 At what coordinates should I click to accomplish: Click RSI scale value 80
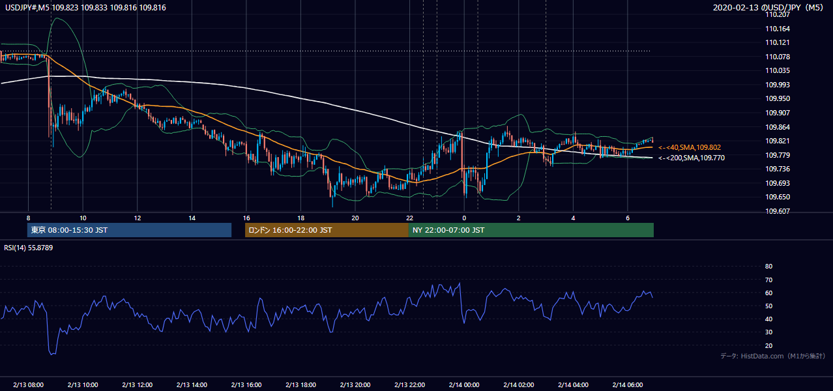coord(768,267)
